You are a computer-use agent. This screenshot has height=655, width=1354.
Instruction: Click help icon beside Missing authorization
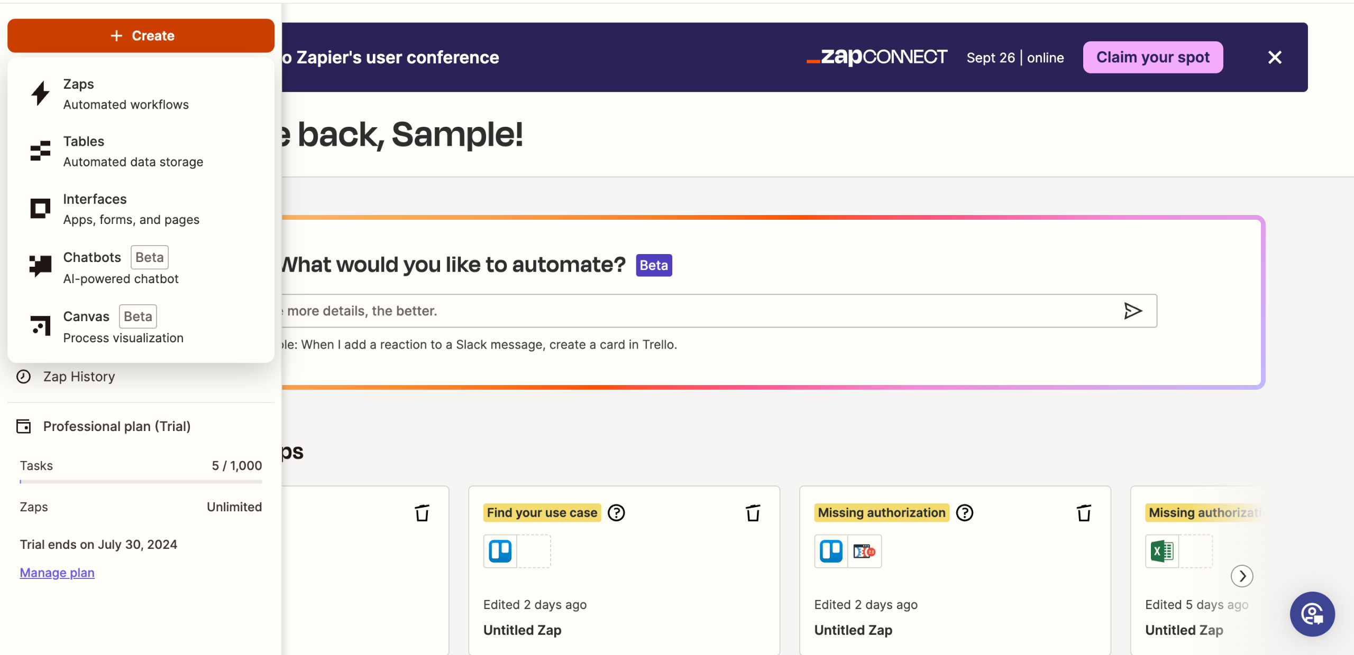(x=965, y=513)
